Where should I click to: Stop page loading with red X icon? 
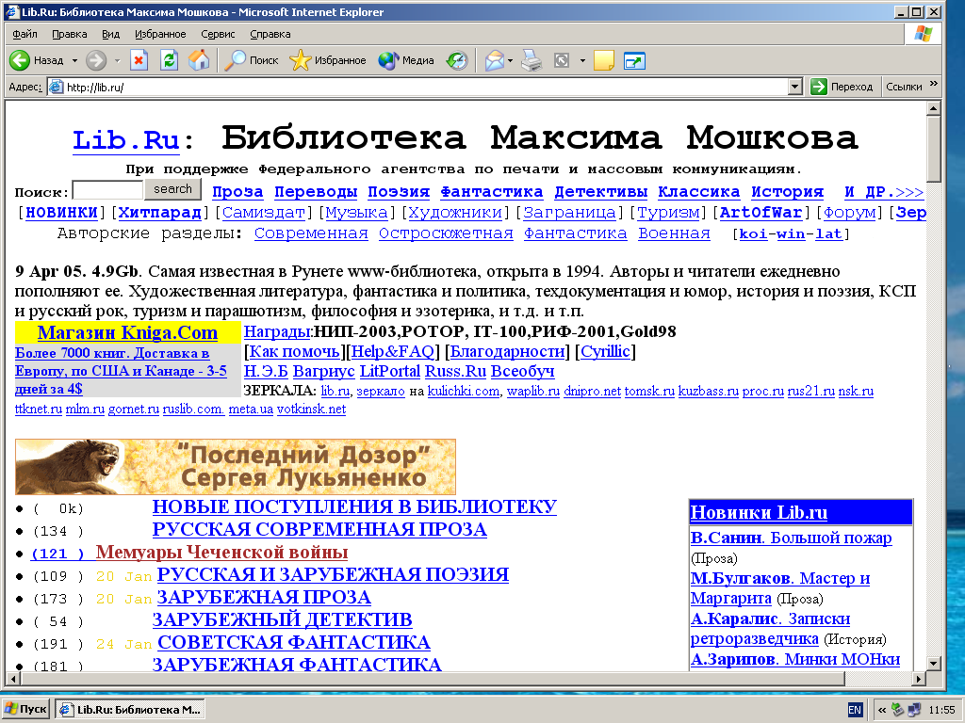139,60
